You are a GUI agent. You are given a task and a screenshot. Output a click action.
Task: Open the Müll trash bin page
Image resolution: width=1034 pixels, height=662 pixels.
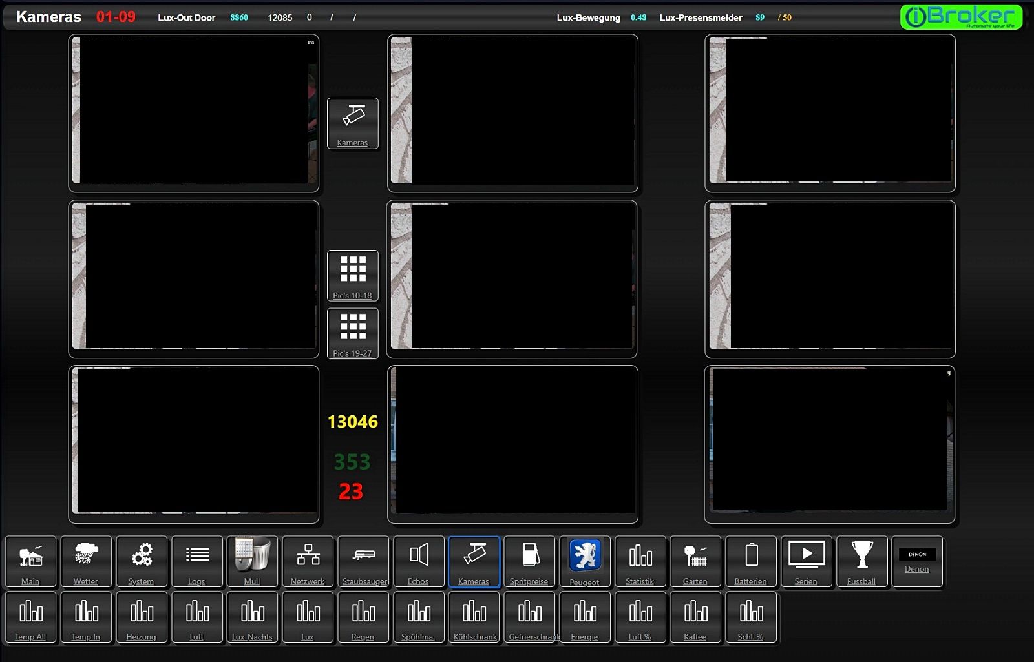point(252,562)
